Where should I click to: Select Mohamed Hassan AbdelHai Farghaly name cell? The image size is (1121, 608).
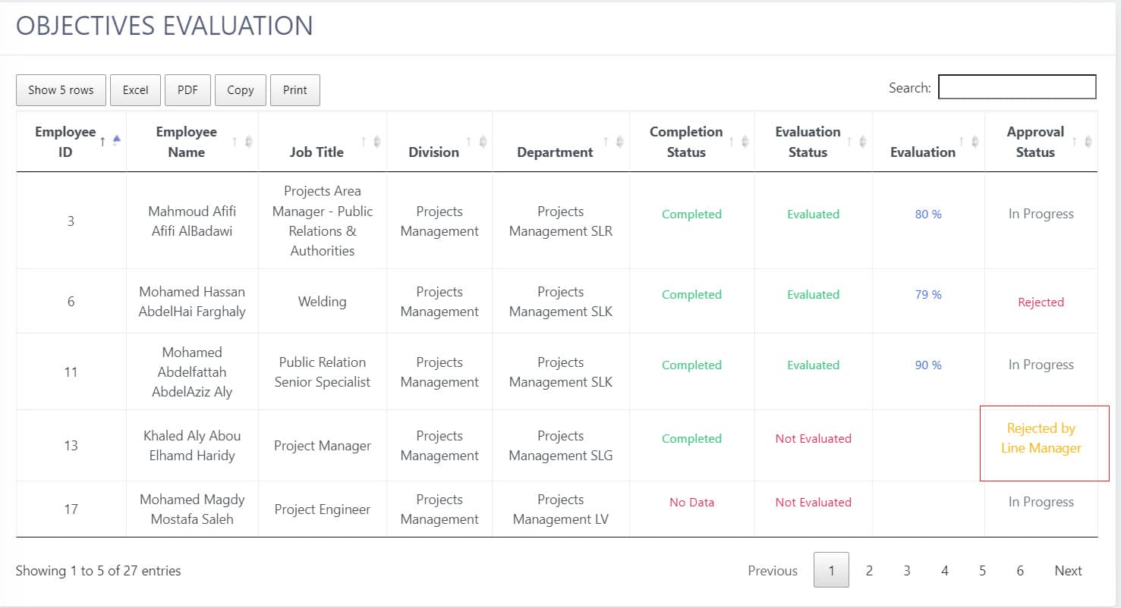point(192,302)
